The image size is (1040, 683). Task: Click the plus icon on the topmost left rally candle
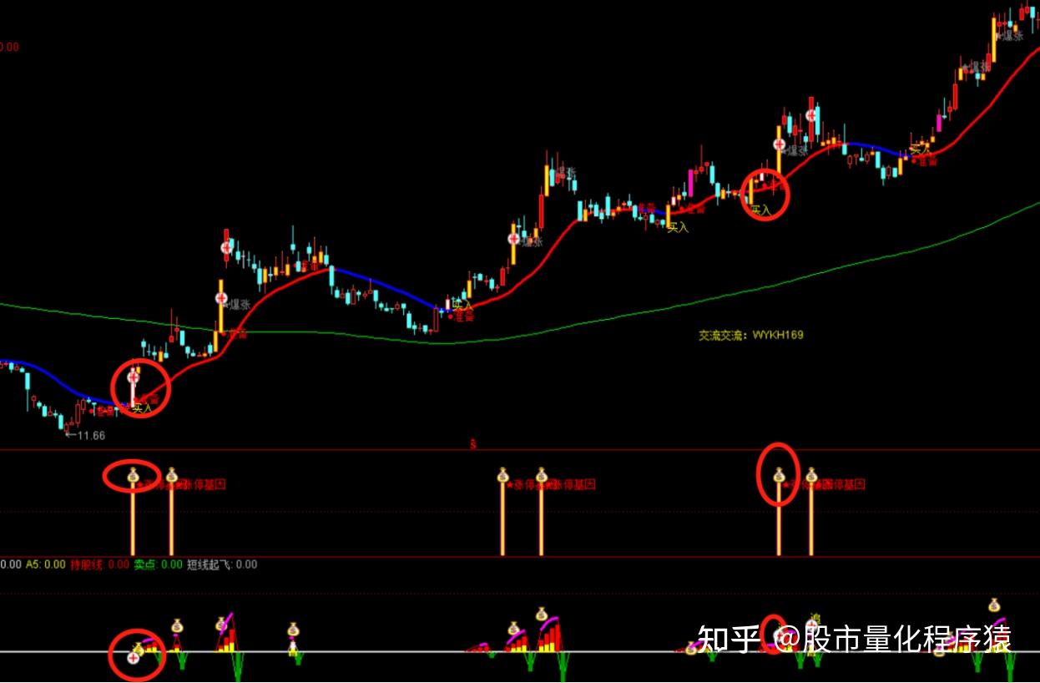coord(226,247)
